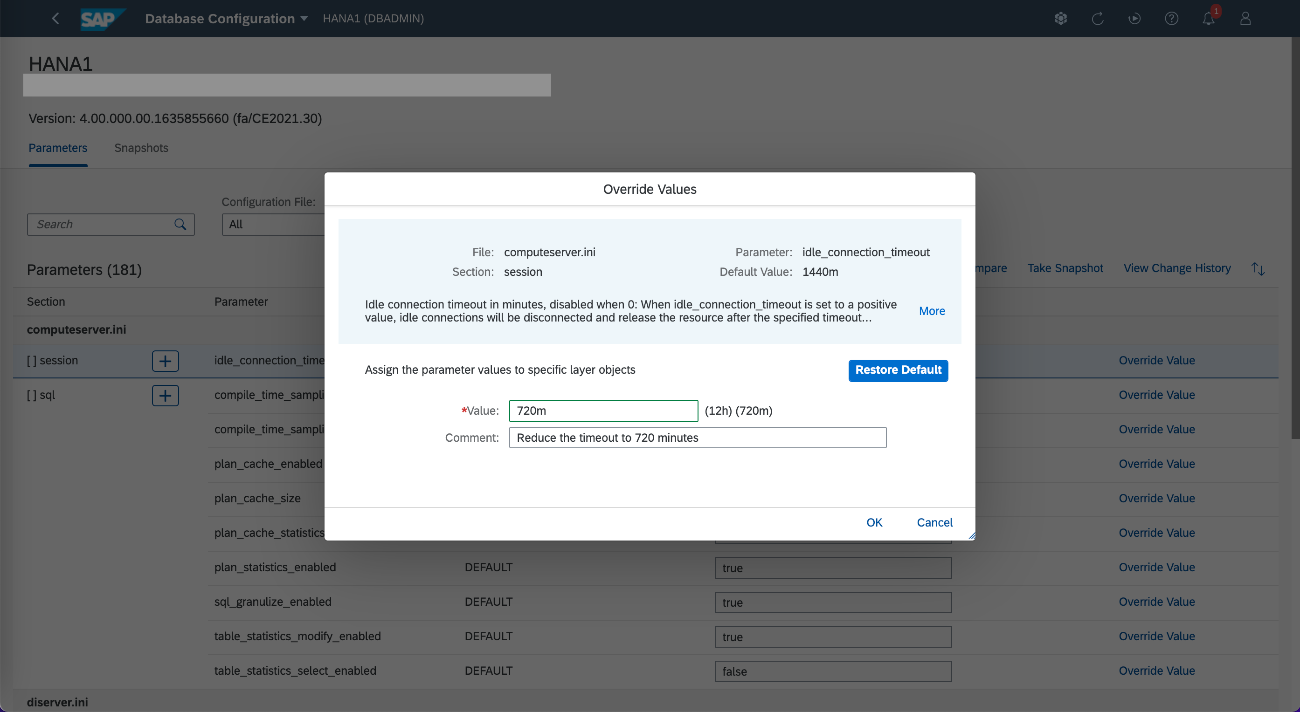Click the Take Snapshot link
The image size is (1300, 712).
pos(1065,268)
